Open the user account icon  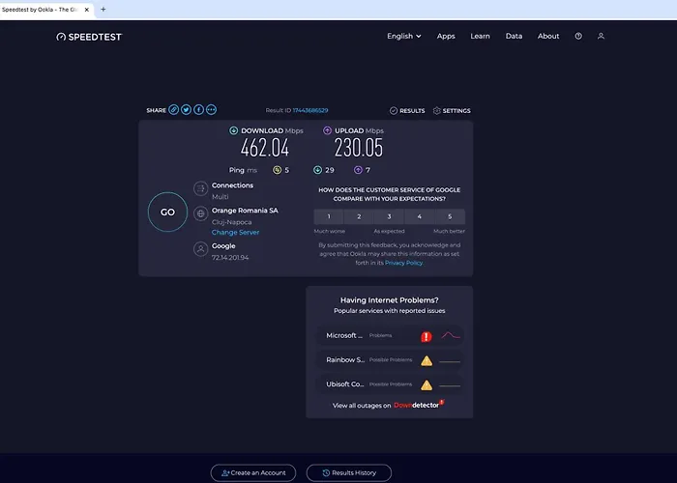(601, 37)
